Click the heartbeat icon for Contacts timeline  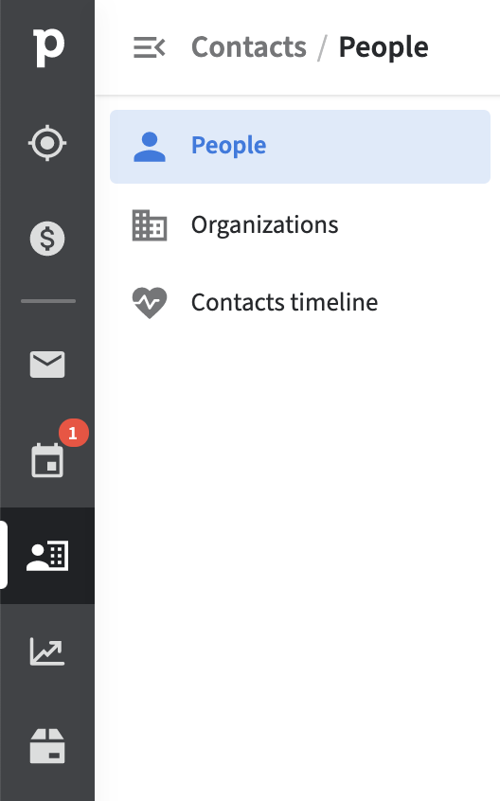pos(150,303)
